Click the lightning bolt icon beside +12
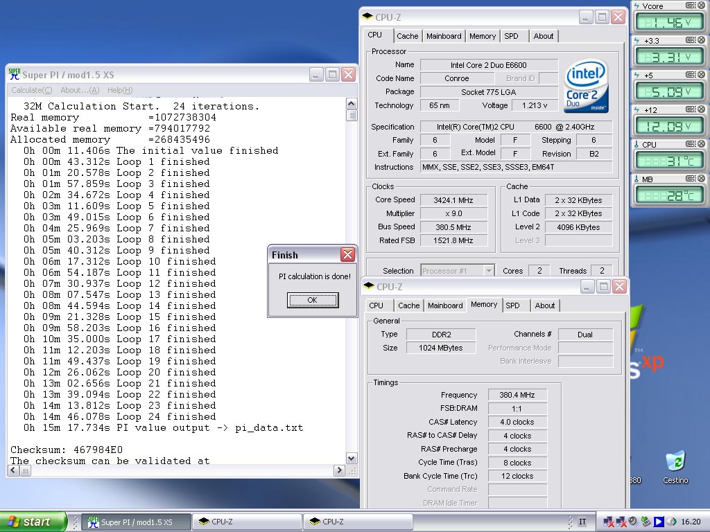The height and width of the screenshot is (532, 710). point(637,110)
